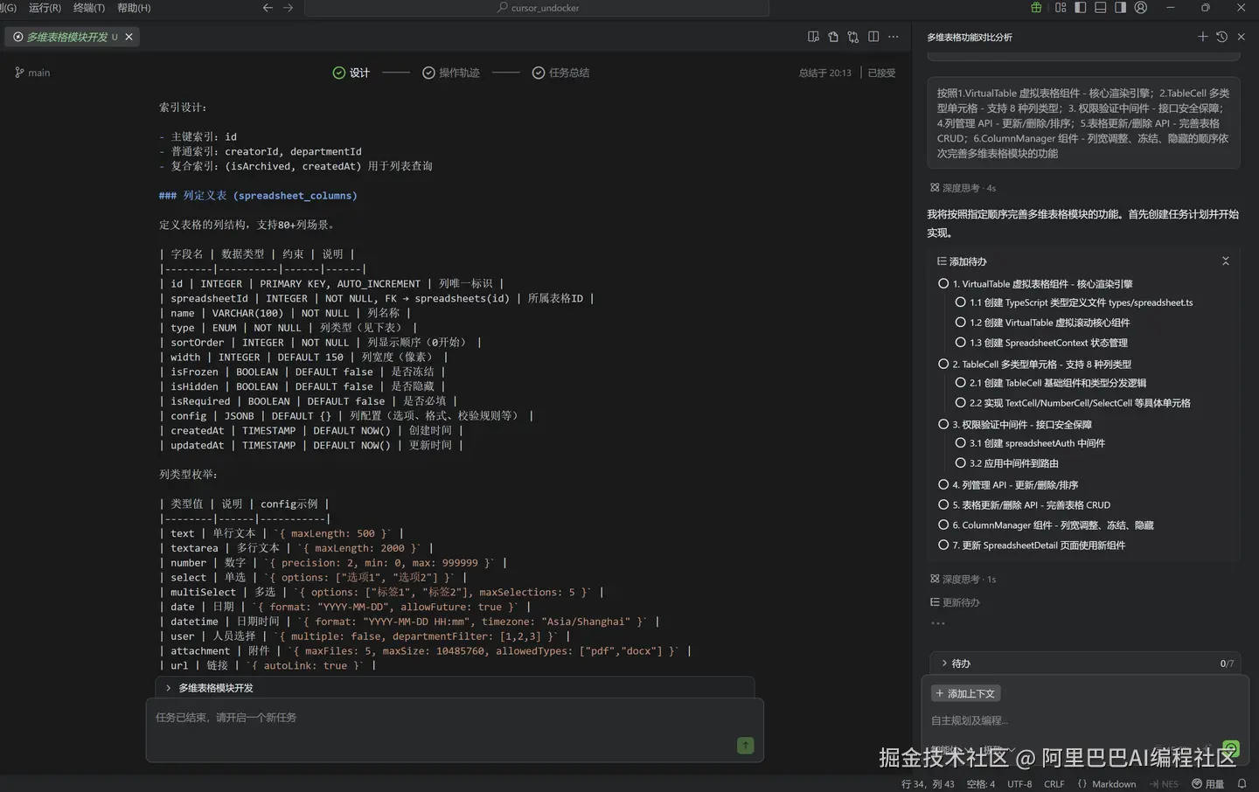Expand the 待办 0/7 progress bar section

[1086, 663]
